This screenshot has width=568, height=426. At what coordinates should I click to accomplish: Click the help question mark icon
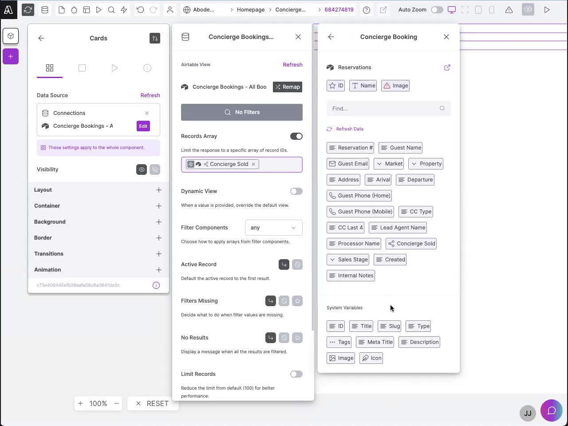pyautogui.click(x=367, y=10)
